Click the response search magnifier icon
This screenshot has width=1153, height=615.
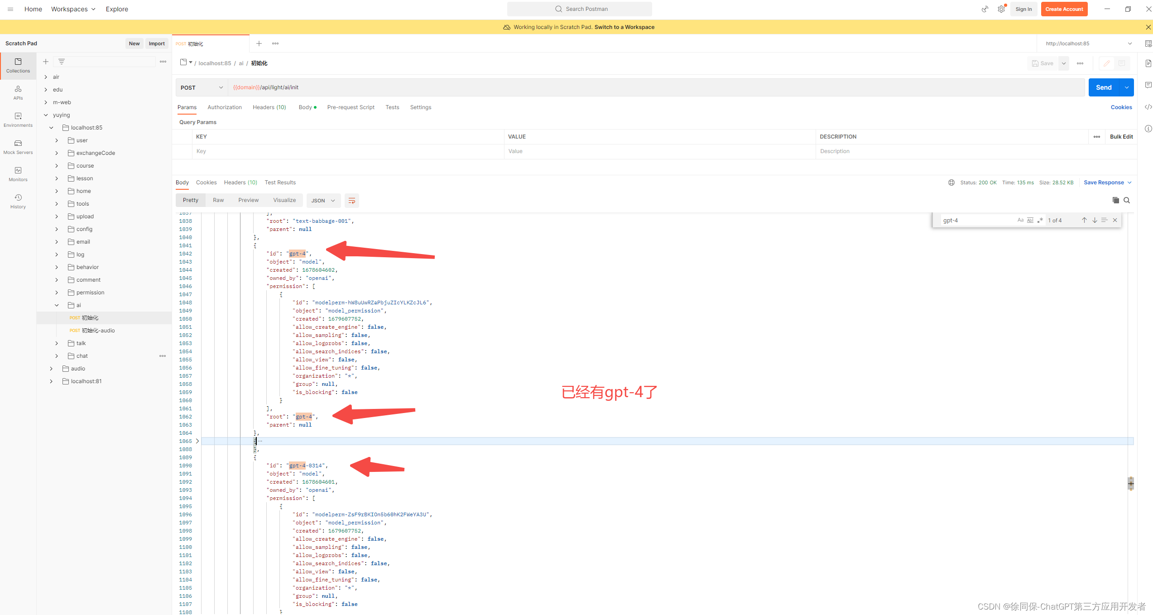tap(1127, 200)
